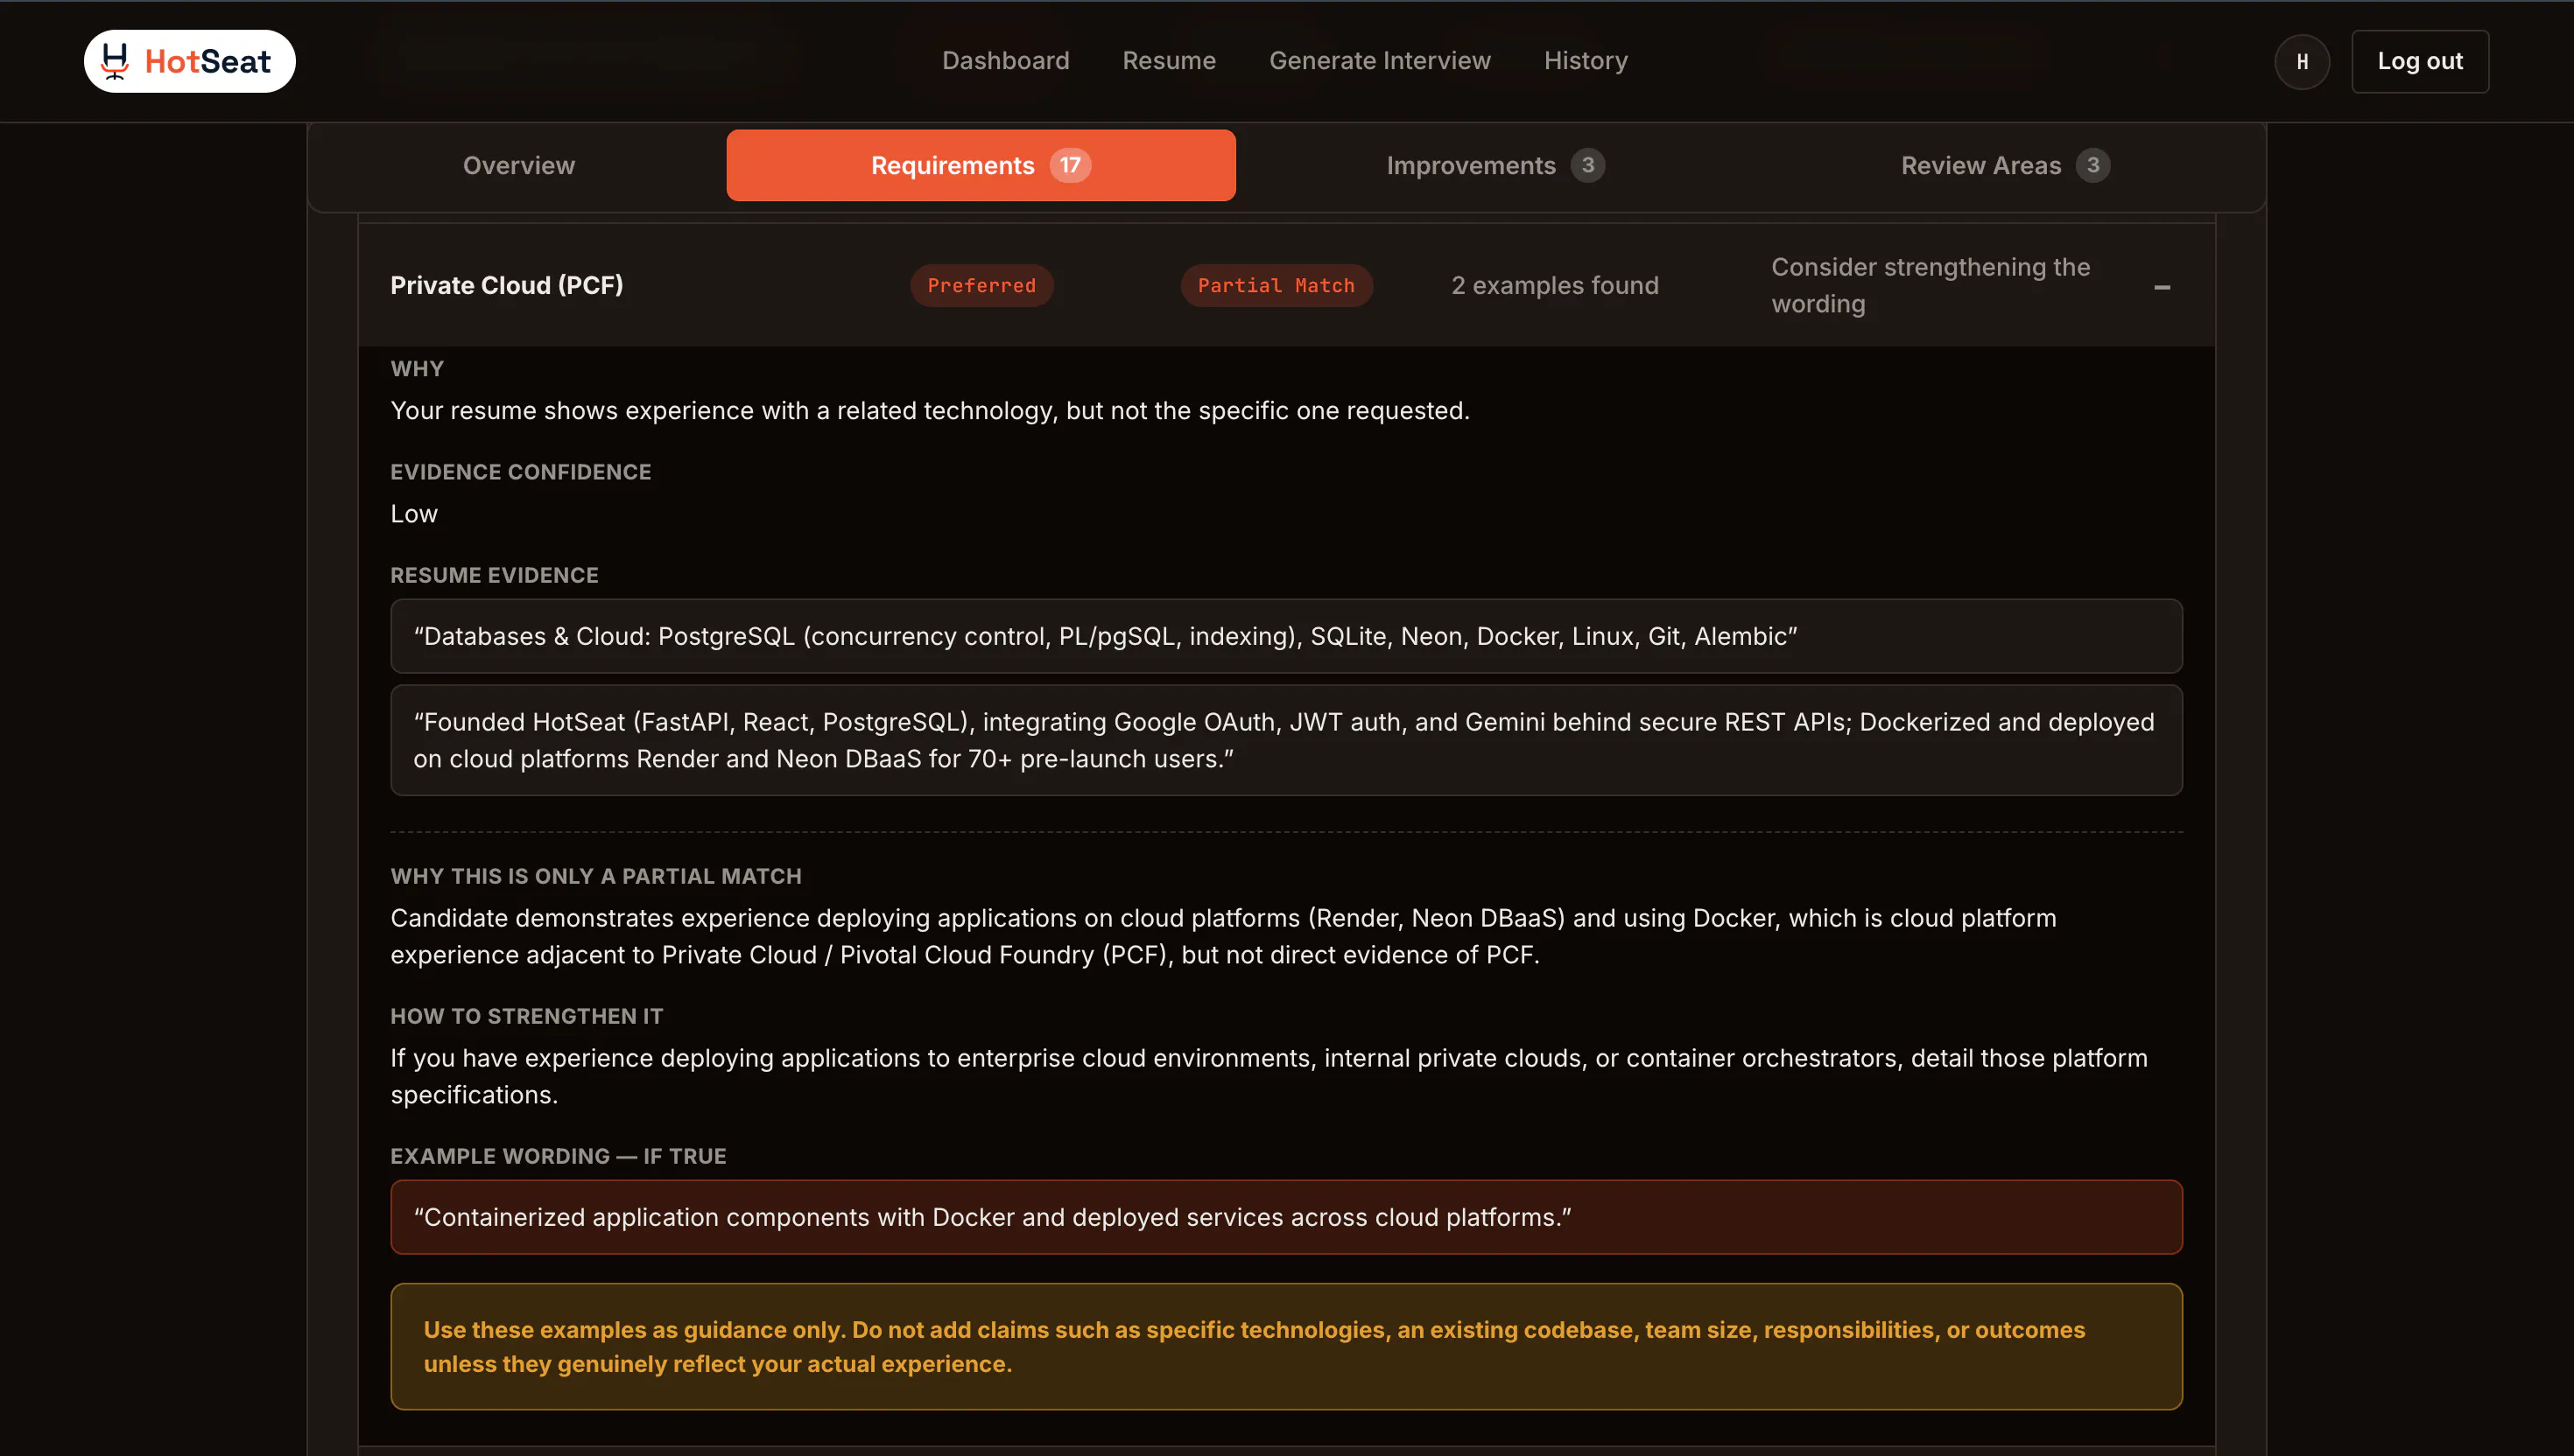Click the Preferred badge

pyautogui.click(x=981, y=286)
